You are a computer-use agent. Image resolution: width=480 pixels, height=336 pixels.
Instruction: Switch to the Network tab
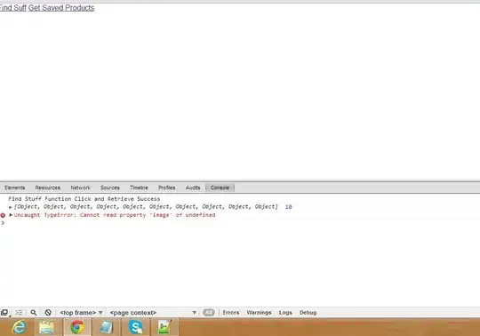point(80,188)
